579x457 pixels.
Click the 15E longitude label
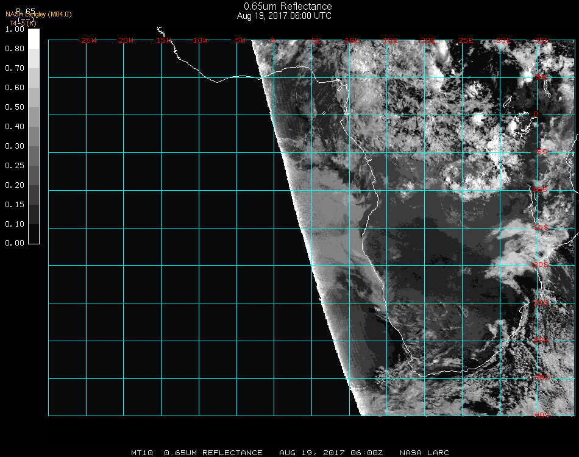pyautogui.click(x=390, y=40)
